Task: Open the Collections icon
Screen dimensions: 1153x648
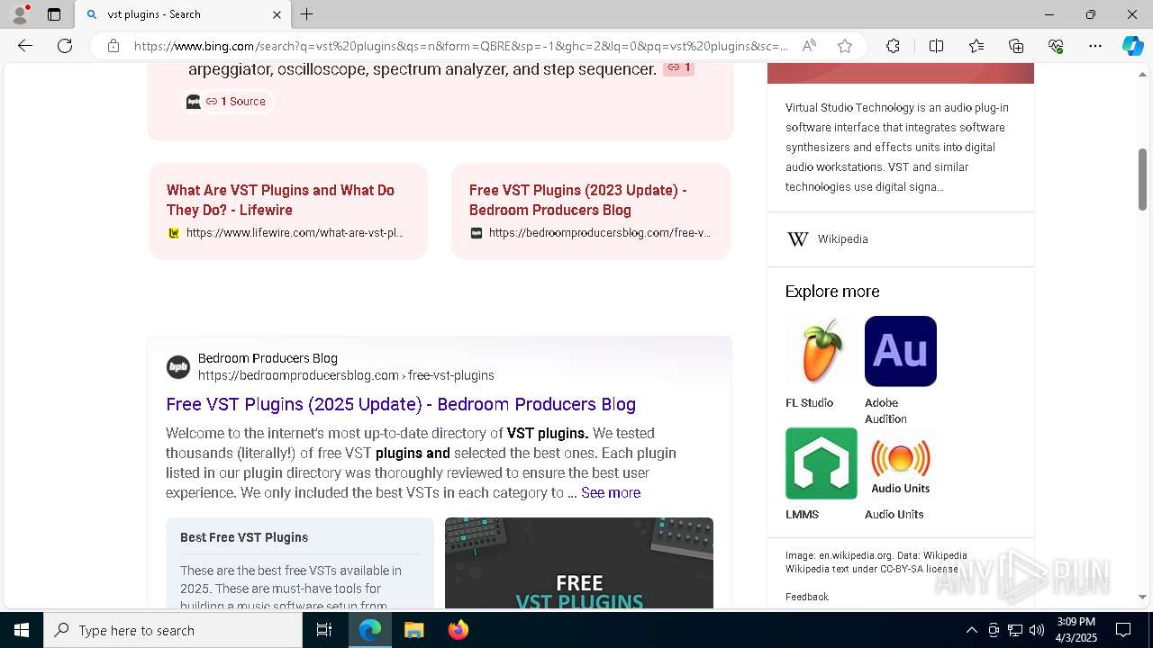Action: [1016, 46]
